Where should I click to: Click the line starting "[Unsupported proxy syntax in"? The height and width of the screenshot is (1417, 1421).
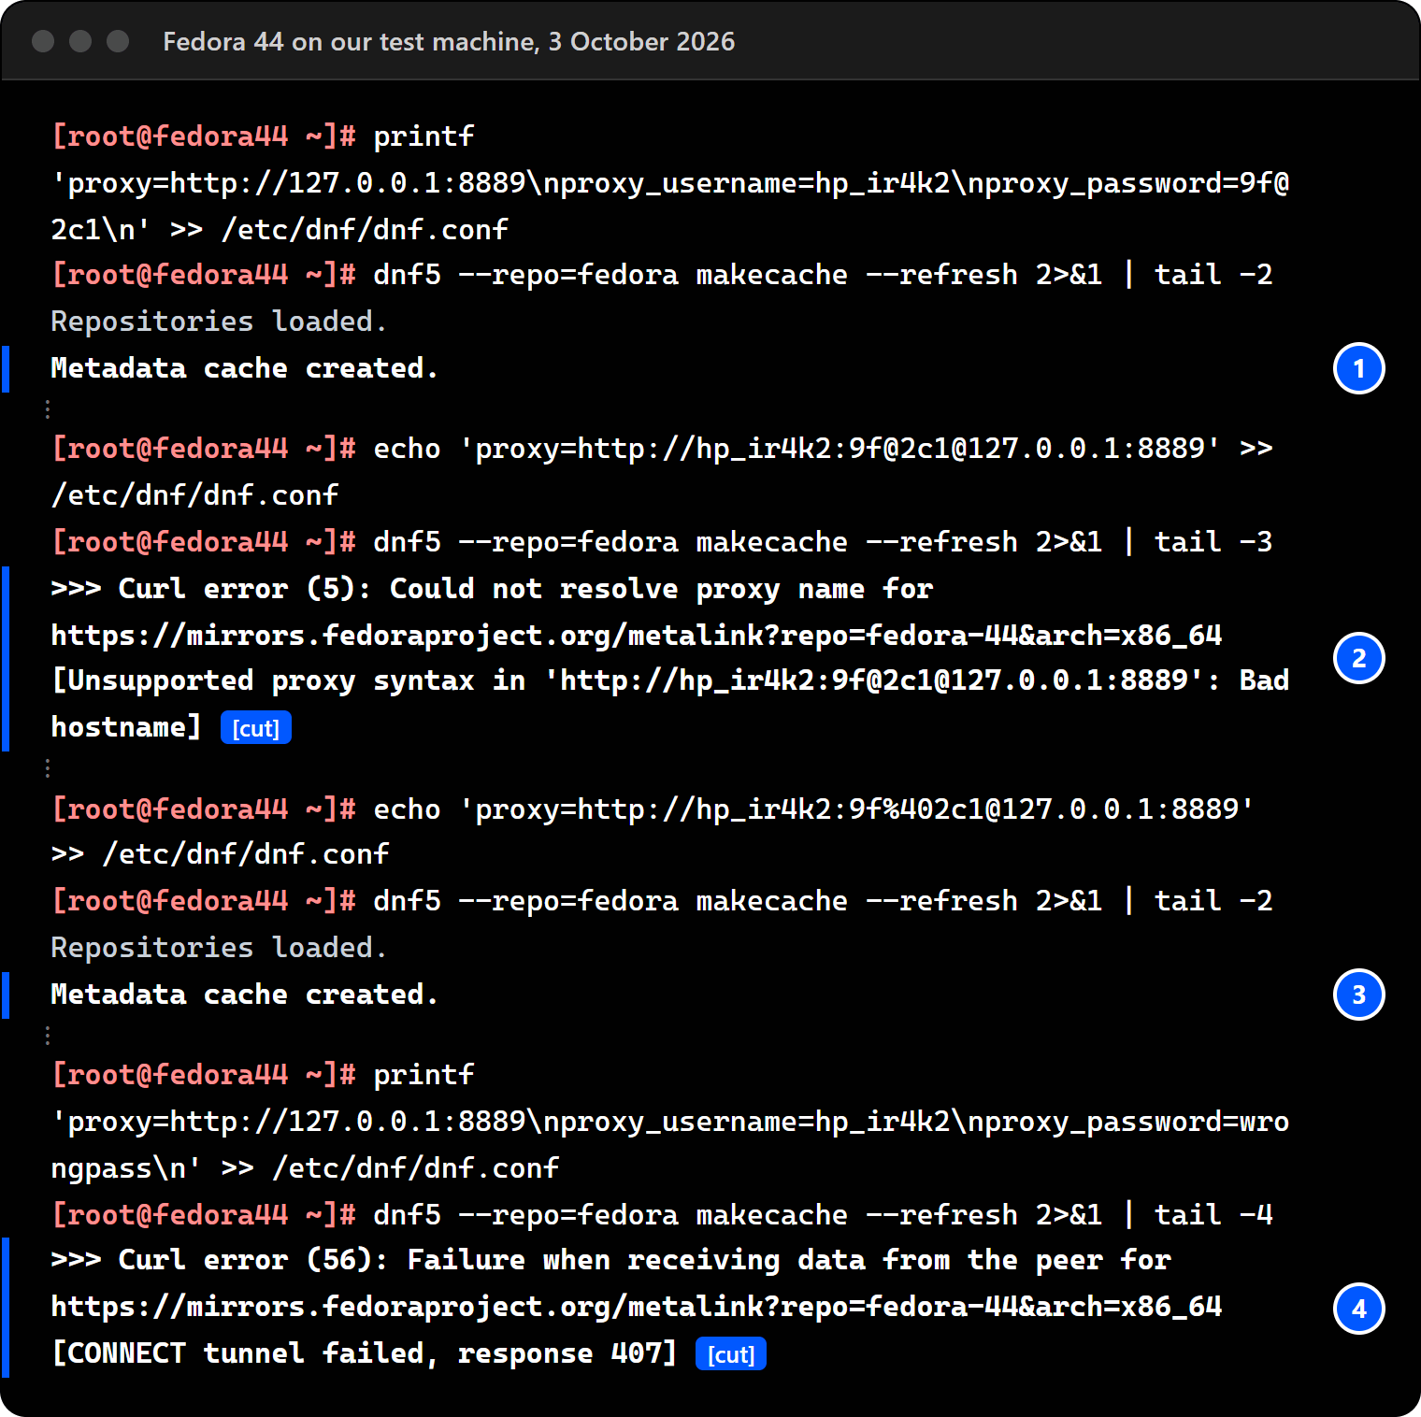tap(670, 680)
